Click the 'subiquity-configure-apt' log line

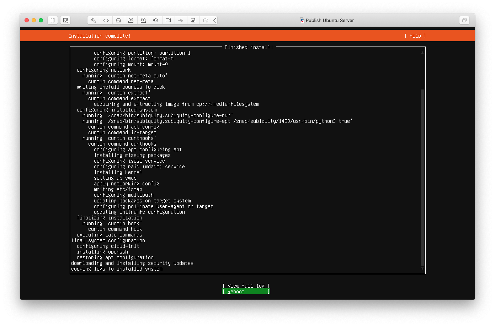[x=218, y=121]
